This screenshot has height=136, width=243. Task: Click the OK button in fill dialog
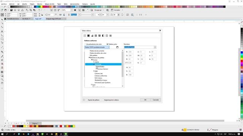[145, 100]
